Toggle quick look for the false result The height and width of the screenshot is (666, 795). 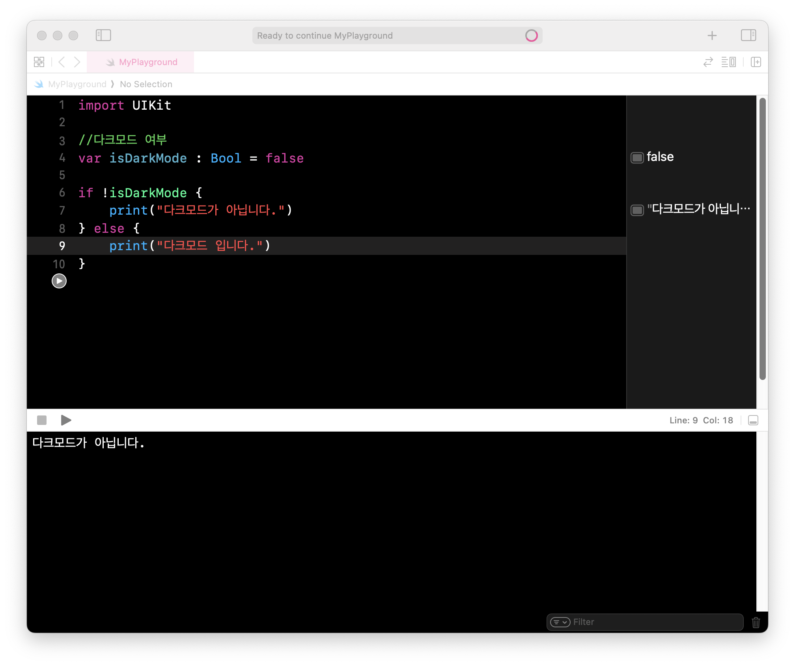(637, 157)
